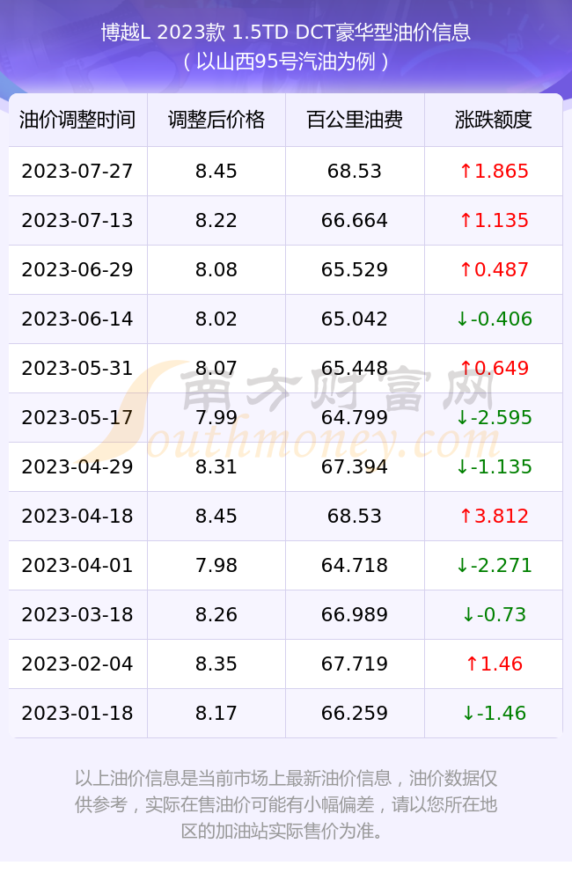The width and height of the screenshot is (572, 880).
Task: Click the green ↓-1.46 decrease value
Action: pos(494,714)
